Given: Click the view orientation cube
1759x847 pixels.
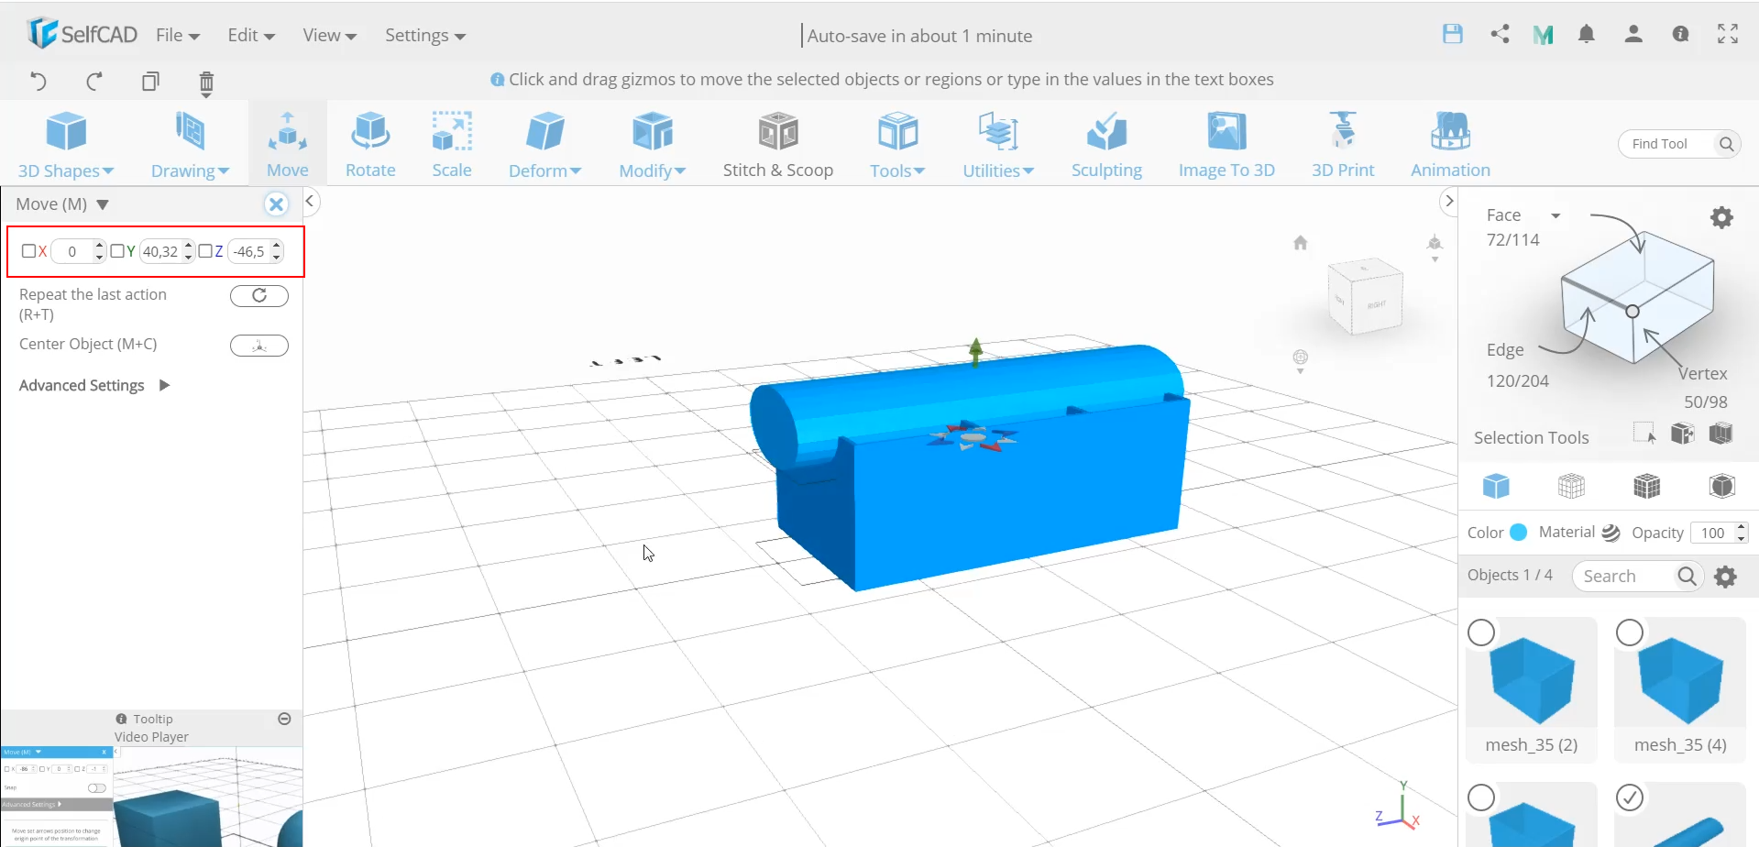Looking at the screenshot, I should 1366,296.
